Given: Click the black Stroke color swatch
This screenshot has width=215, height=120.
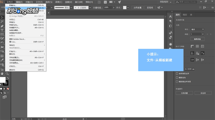Looking at the screenshot, I should tap(7, 83).
